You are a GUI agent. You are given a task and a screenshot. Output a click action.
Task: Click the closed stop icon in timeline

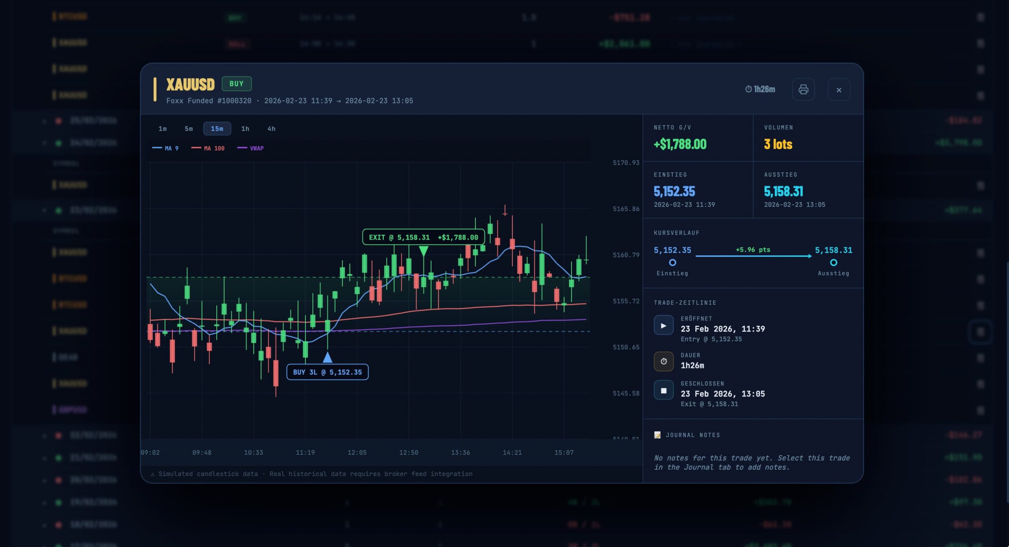pos(663,390)
